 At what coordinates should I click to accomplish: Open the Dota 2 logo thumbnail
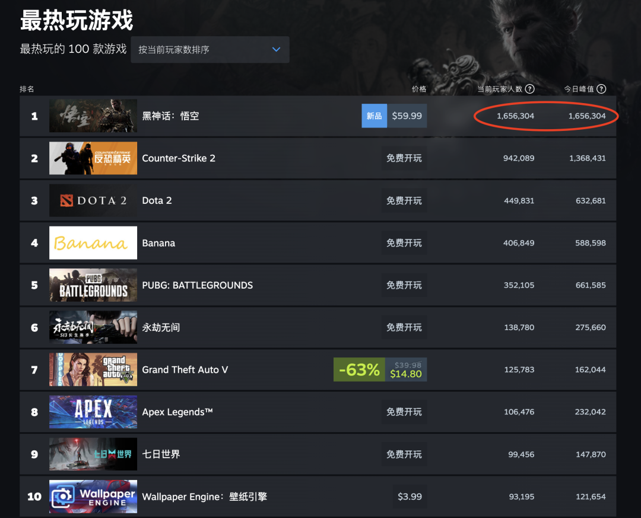[93, 200]
